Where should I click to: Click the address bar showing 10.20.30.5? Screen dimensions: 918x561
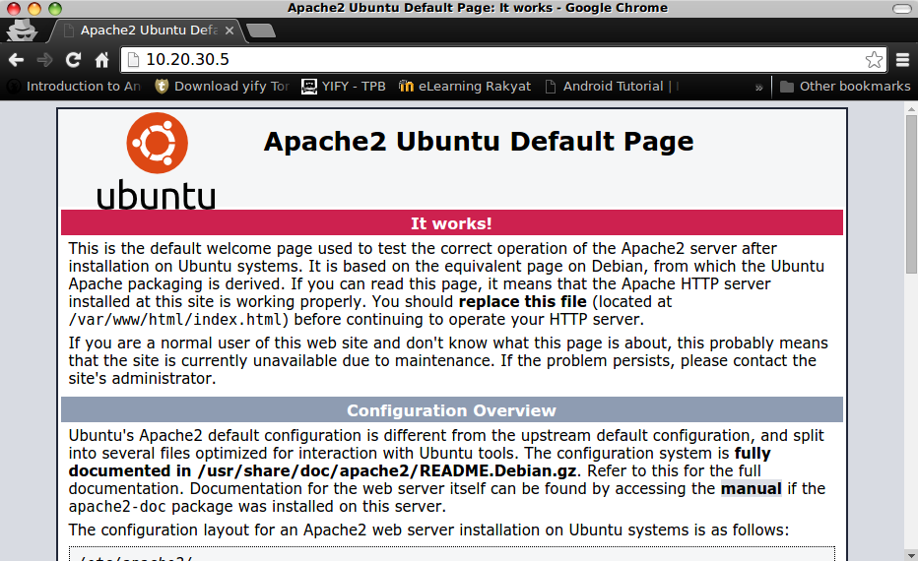[503, 60]
